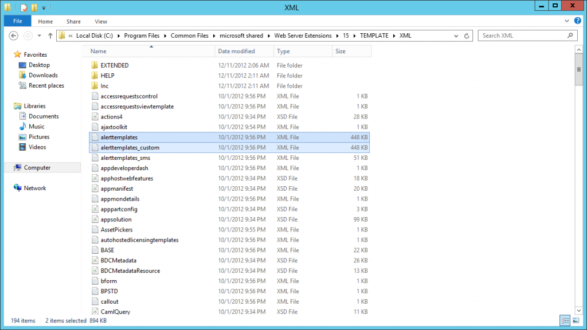The image size is (587, 330).
Task: Click the vertical scrollbar thumb
Action: (579, 69)
